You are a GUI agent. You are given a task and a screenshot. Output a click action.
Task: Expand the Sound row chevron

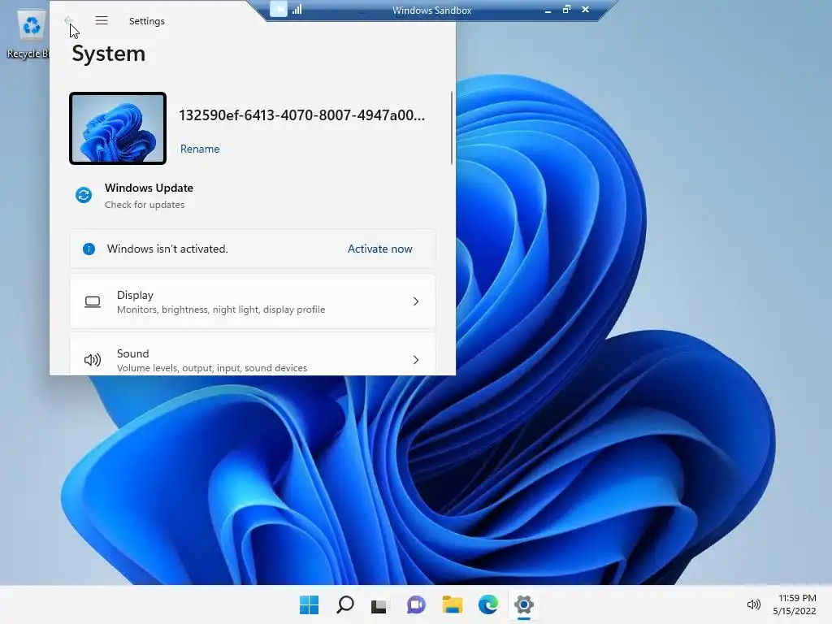point(416,360)
